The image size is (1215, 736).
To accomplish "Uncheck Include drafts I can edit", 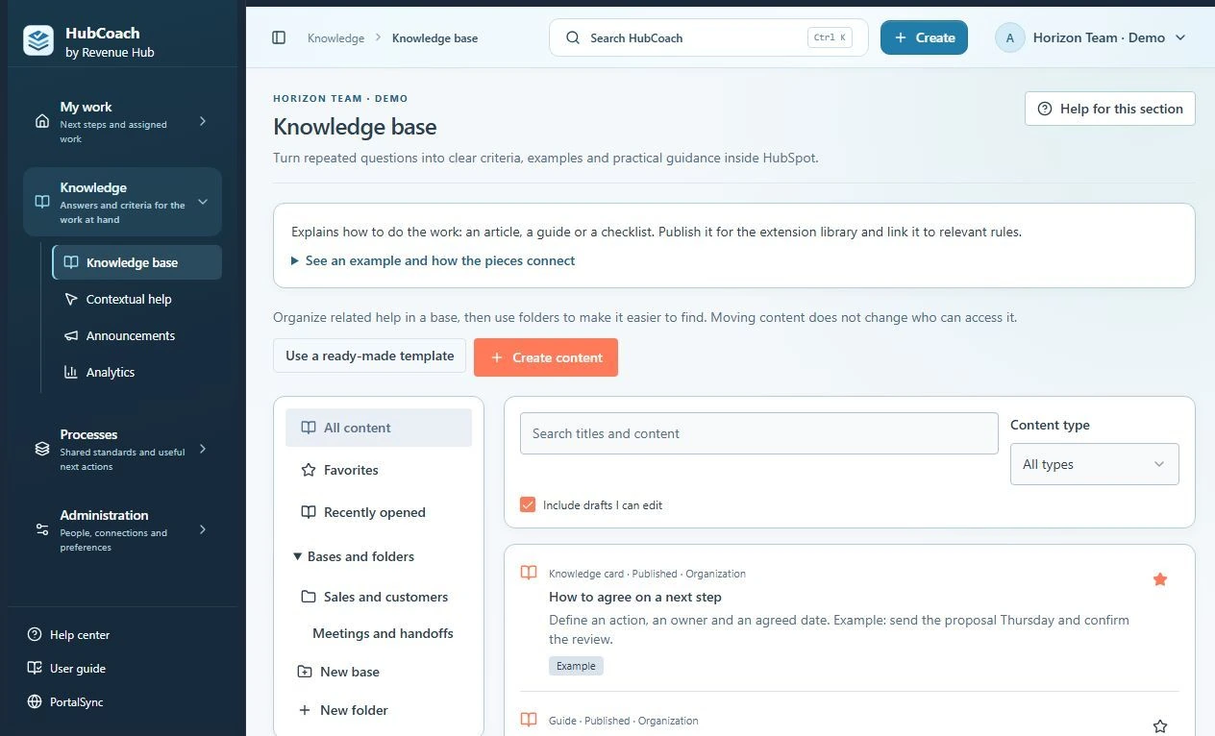I will click(528, 504).
